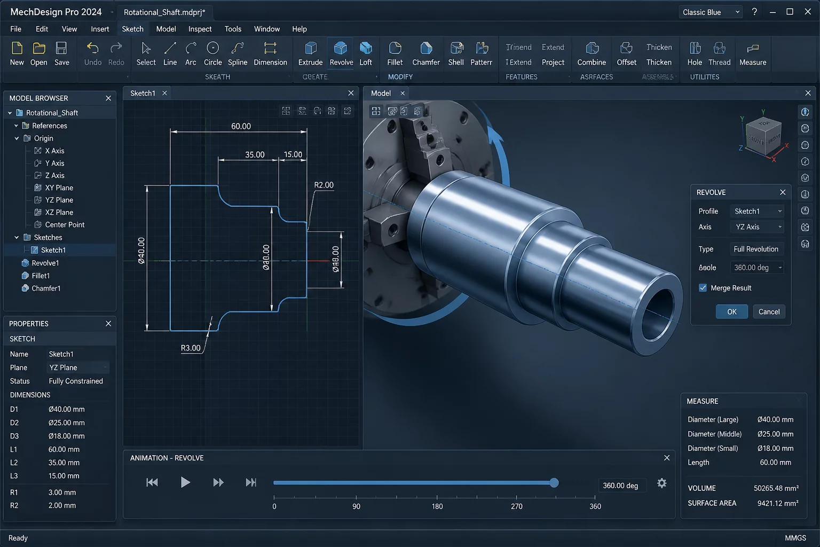Image resolution: width=820 pixels, height=547 pixels.
Task: Select Fillet1 in Model Browser
Action: pos(36,276)
